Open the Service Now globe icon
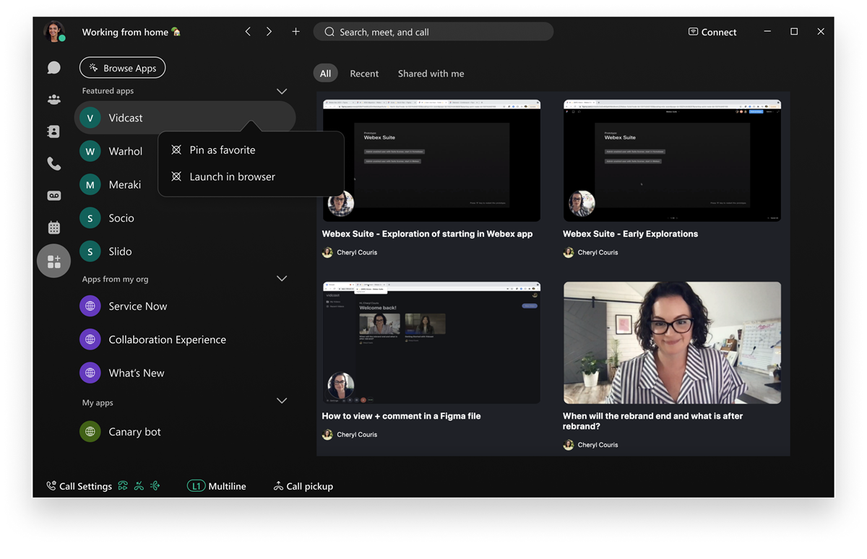This screenshot has height=559, width=867. (90, 306)
